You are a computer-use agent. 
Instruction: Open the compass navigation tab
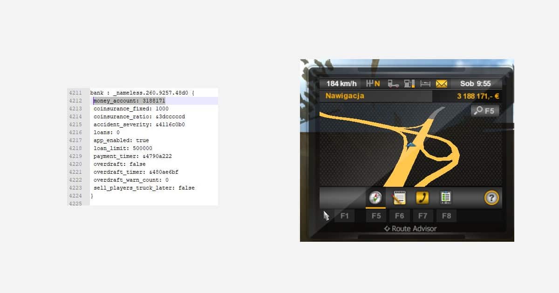375,198
